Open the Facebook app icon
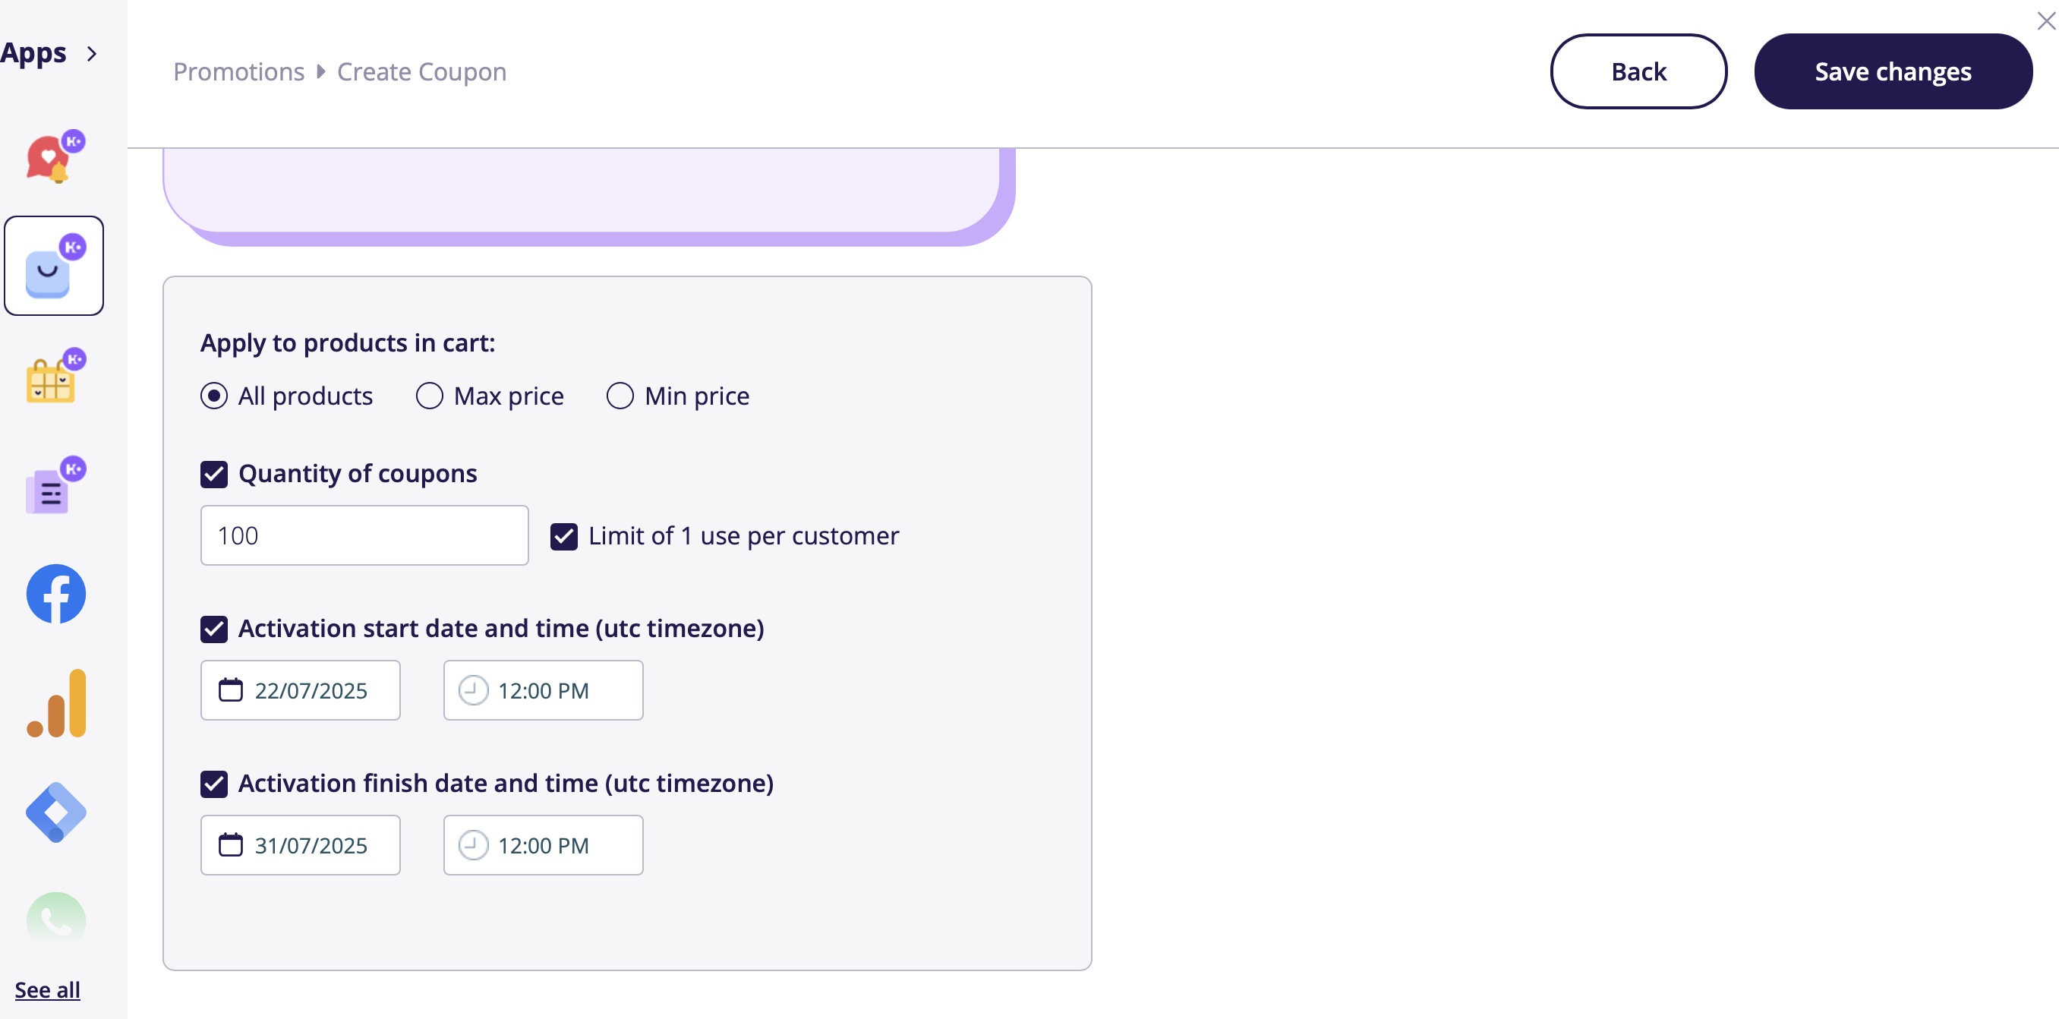The width and height of the screenshot is (2059, 1019). point(56,594)
